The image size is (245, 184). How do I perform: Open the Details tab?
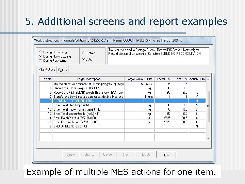(63, 70)
